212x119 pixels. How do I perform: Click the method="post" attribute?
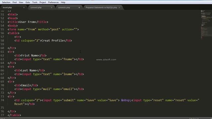pyautogui.click(x=49, y=29)
